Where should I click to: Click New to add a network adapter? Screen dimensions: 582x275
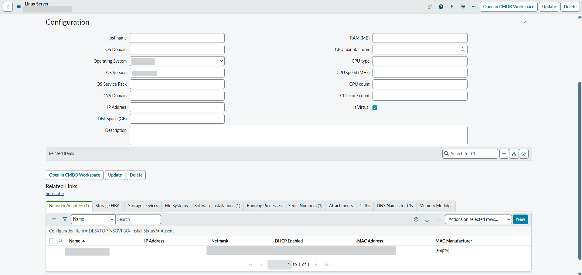point(521,219)
